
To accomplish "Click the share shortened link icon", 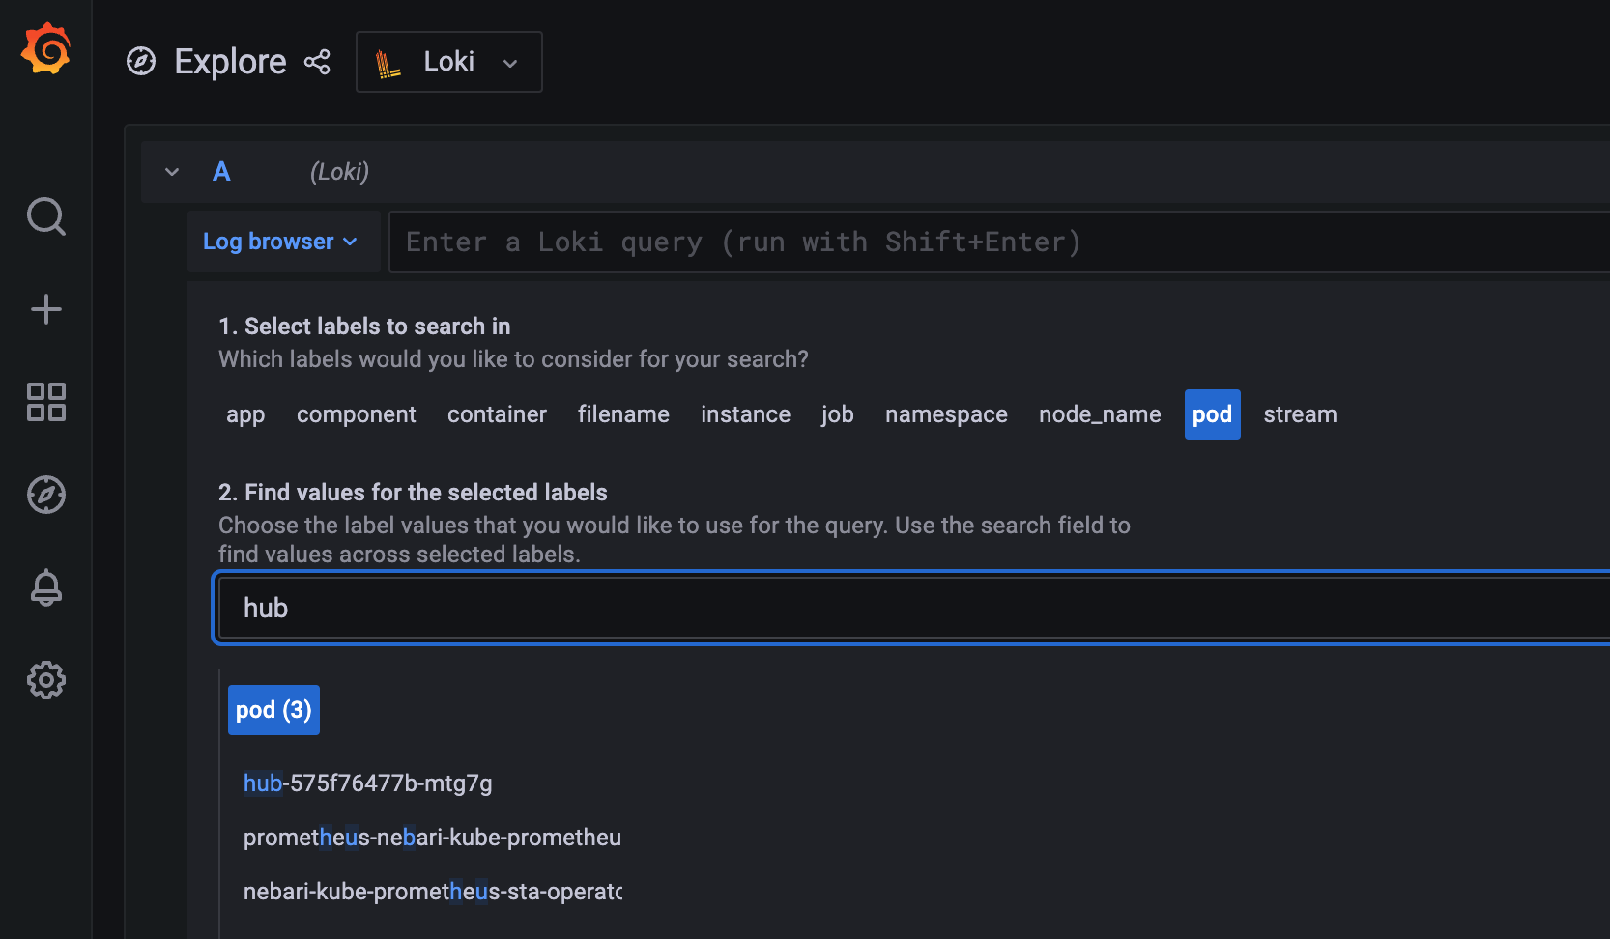I will point(317,62).
